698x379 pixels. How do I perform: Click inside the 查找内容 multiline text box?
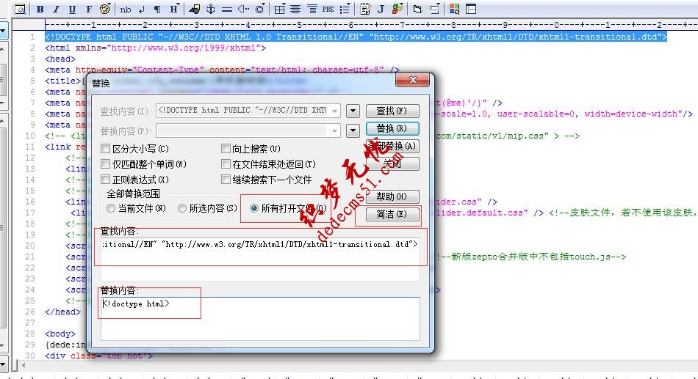click(x=260, y=259)
